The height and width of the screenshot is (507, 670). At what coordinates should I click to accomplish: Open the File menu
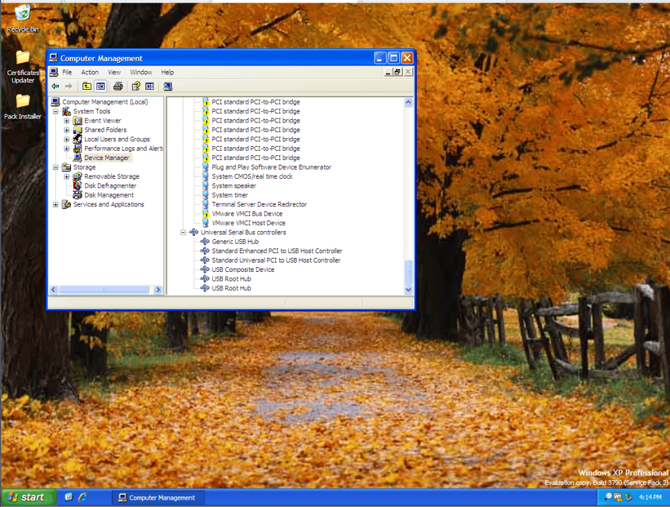click(67, 72)
